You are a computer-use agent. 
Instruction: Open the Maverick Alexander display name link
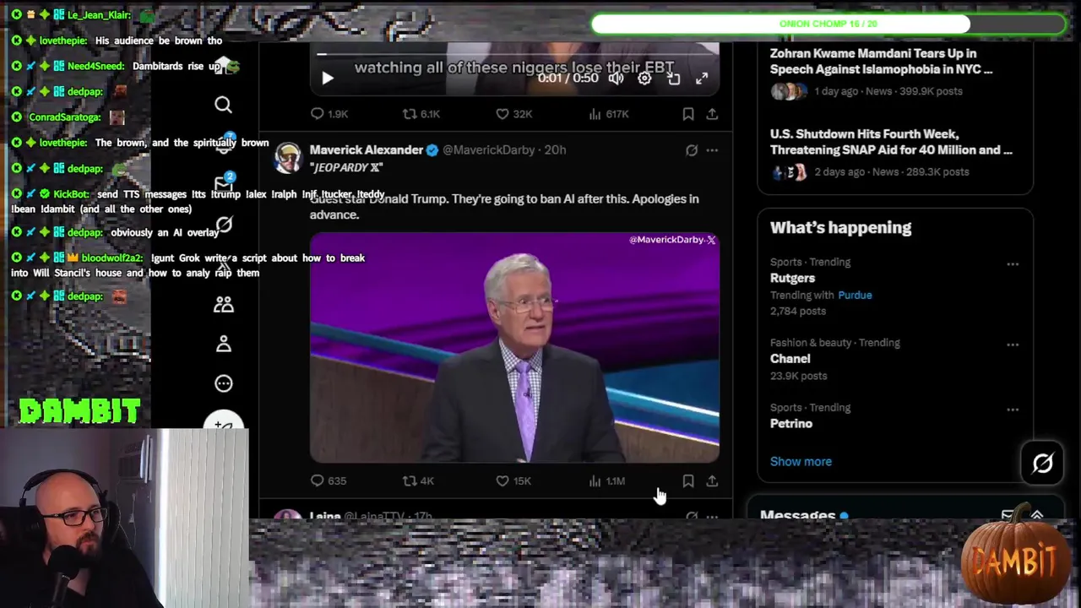pyautogui.click(x=366, y=149)
